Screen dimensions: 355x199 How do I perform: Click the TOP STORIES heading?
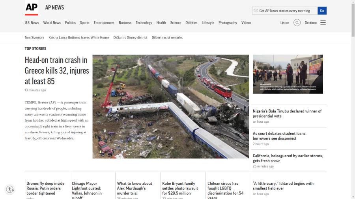tap(35, 48)
